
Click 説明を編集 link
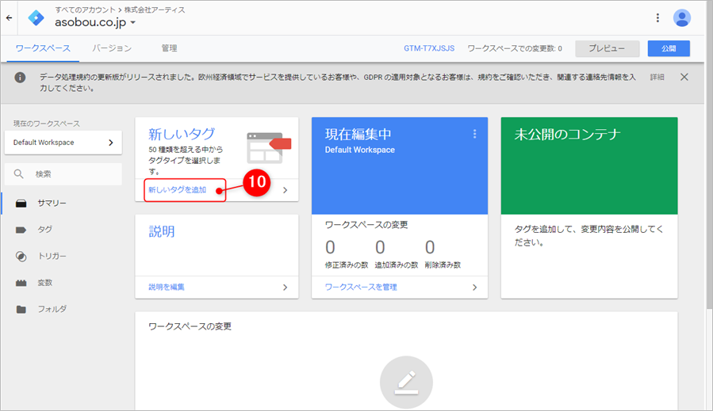[x=167, y=287]
